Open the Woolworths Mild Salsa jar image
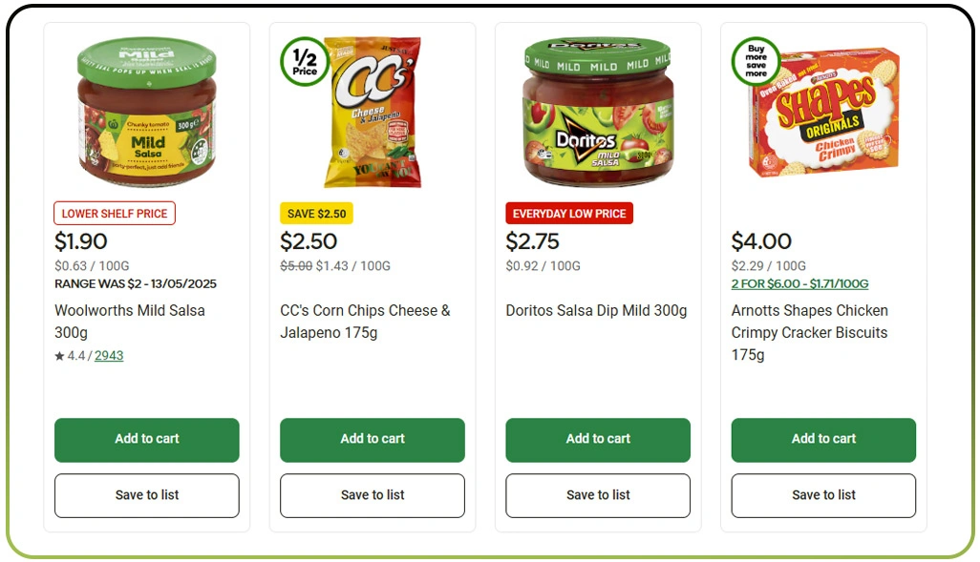 146,113
